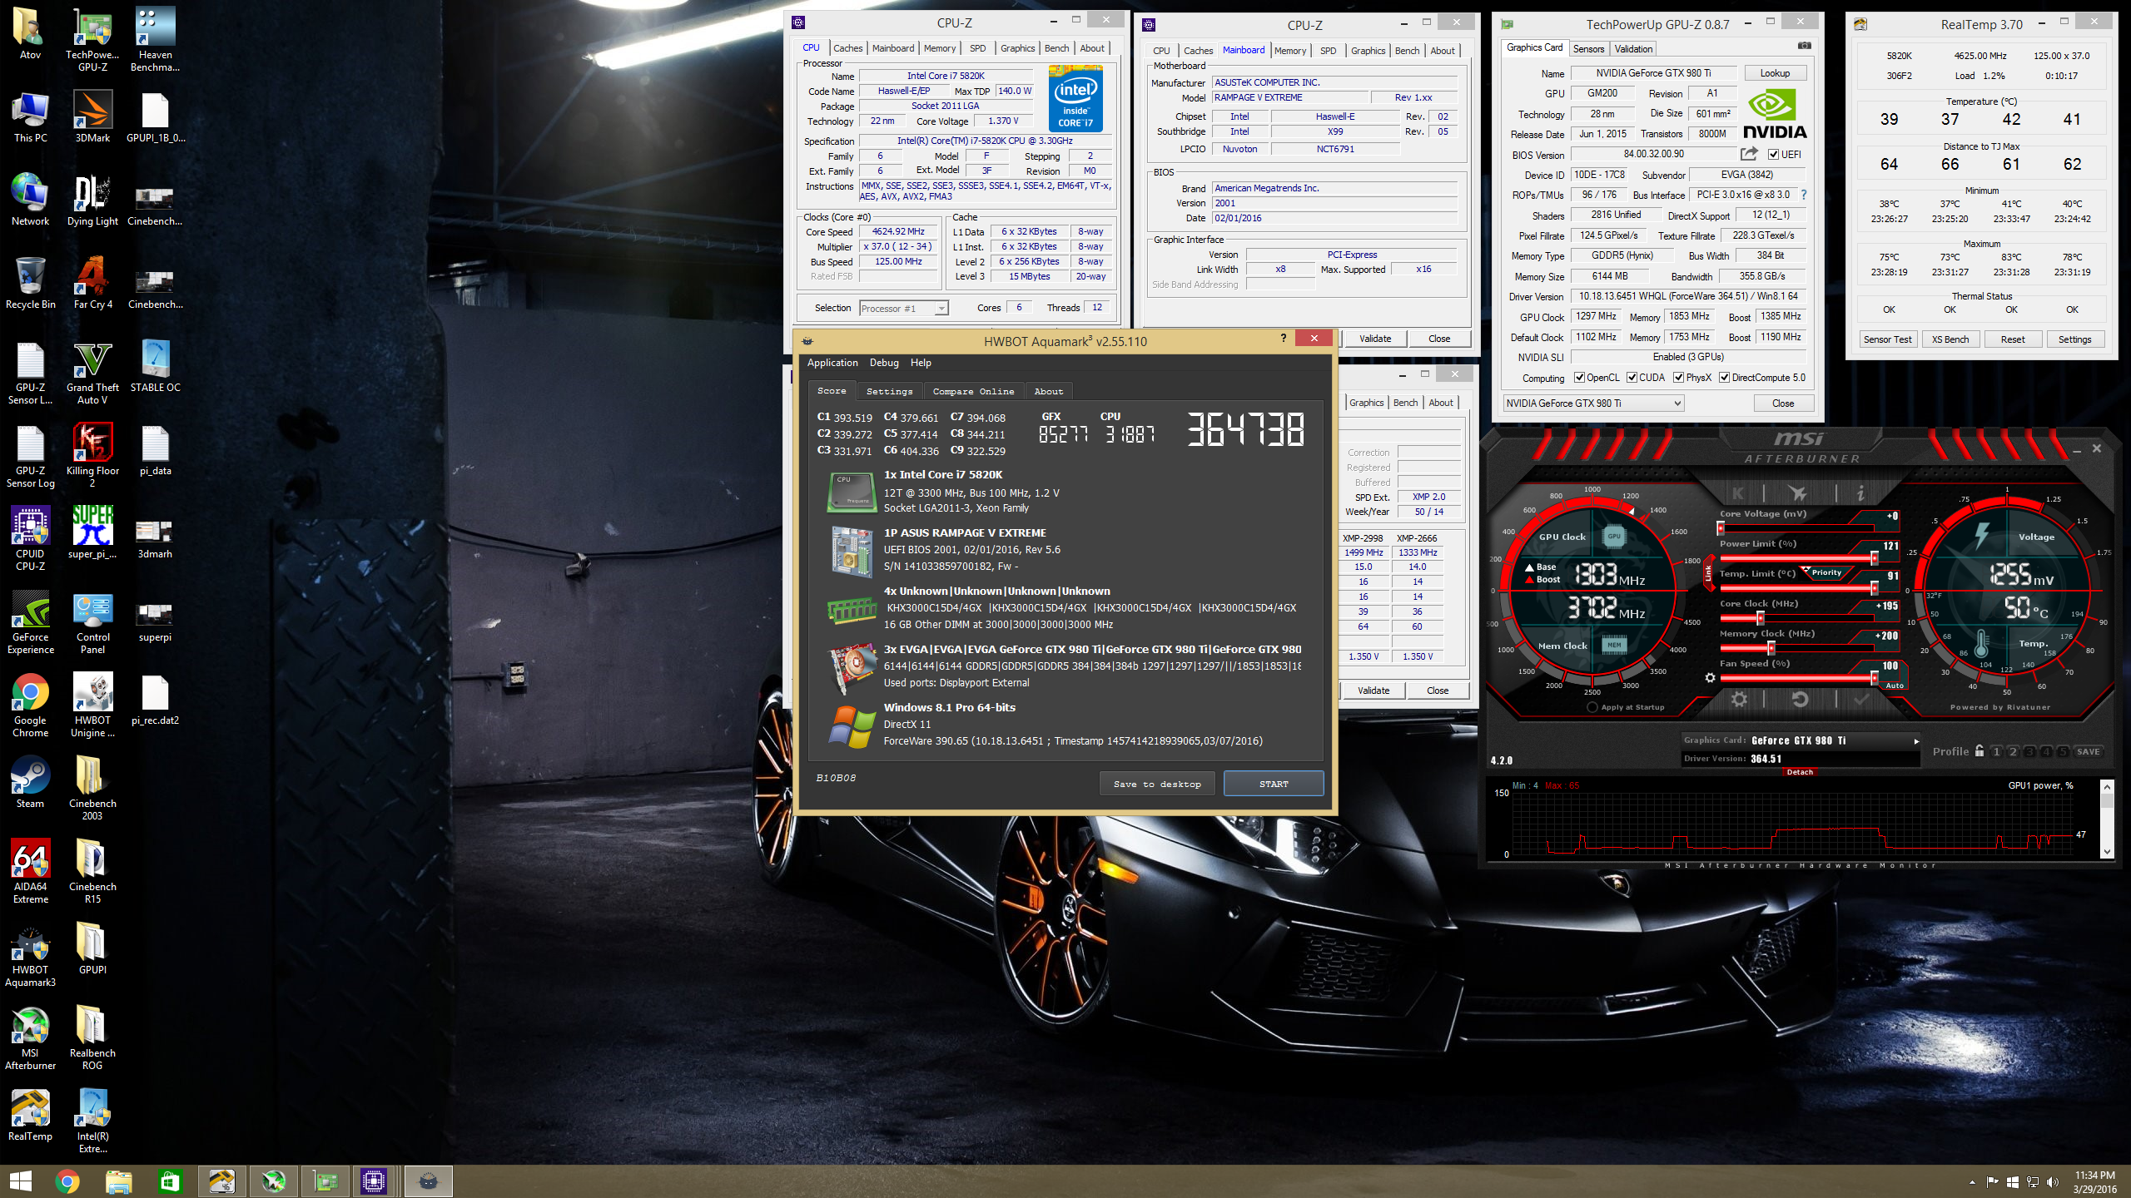This screenshot has height=1198, width=2131.
Task: Open Chrome from the taskbar
Action: pos(67,1181)
